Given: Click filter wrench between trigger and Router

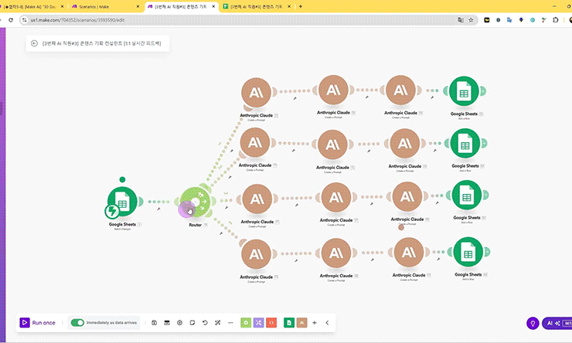Looking at the screenshot, I should pyautogui.click(x=158, y=209).
